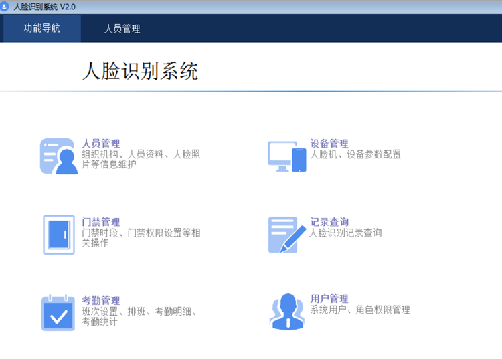Click the 系统用户、角色权限管理 description text
The height and width of the screenshot is (359, 502).
coord(359,310)
